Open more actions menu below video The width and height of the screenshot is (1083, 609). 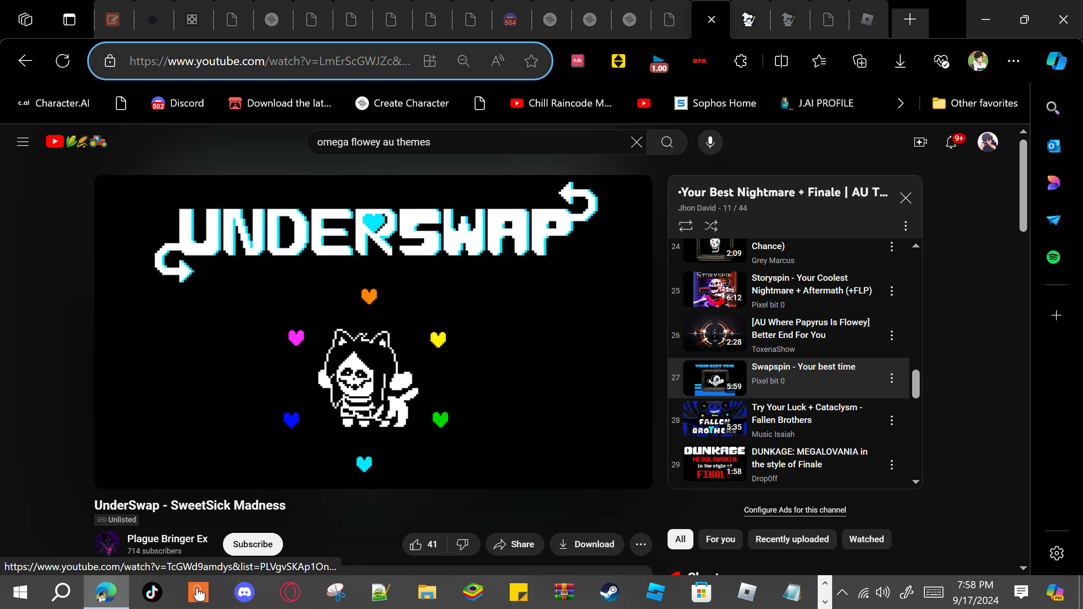coord(640,544)
